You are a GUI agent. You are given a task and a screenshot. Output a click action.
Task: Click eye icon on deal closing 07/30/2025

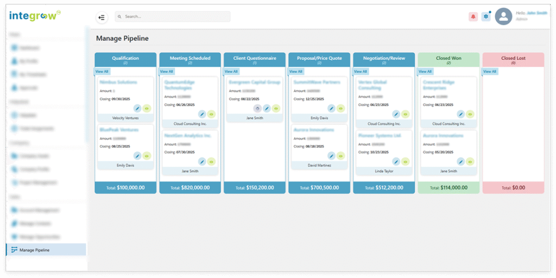pyautogui.click(x=212, y=161)
